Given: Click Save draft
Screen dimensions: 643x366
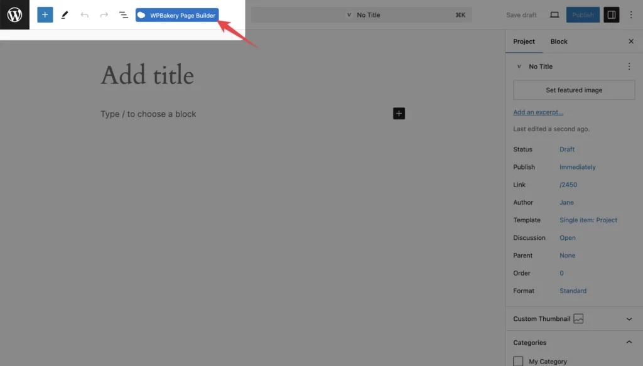Looking at the screenshot, I should click(521, 15).
